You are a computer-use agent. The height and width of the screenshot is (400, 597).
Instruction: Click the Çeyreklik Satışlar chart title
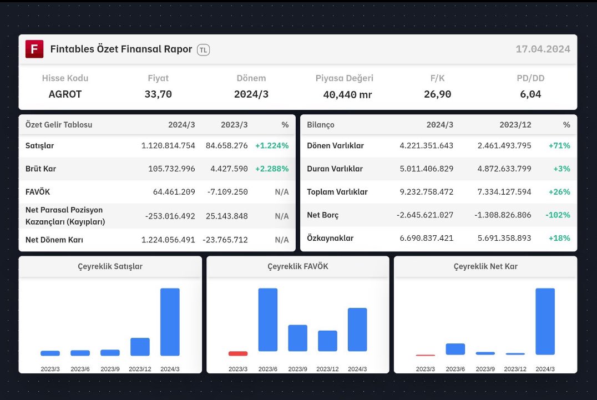coord(110,266)
